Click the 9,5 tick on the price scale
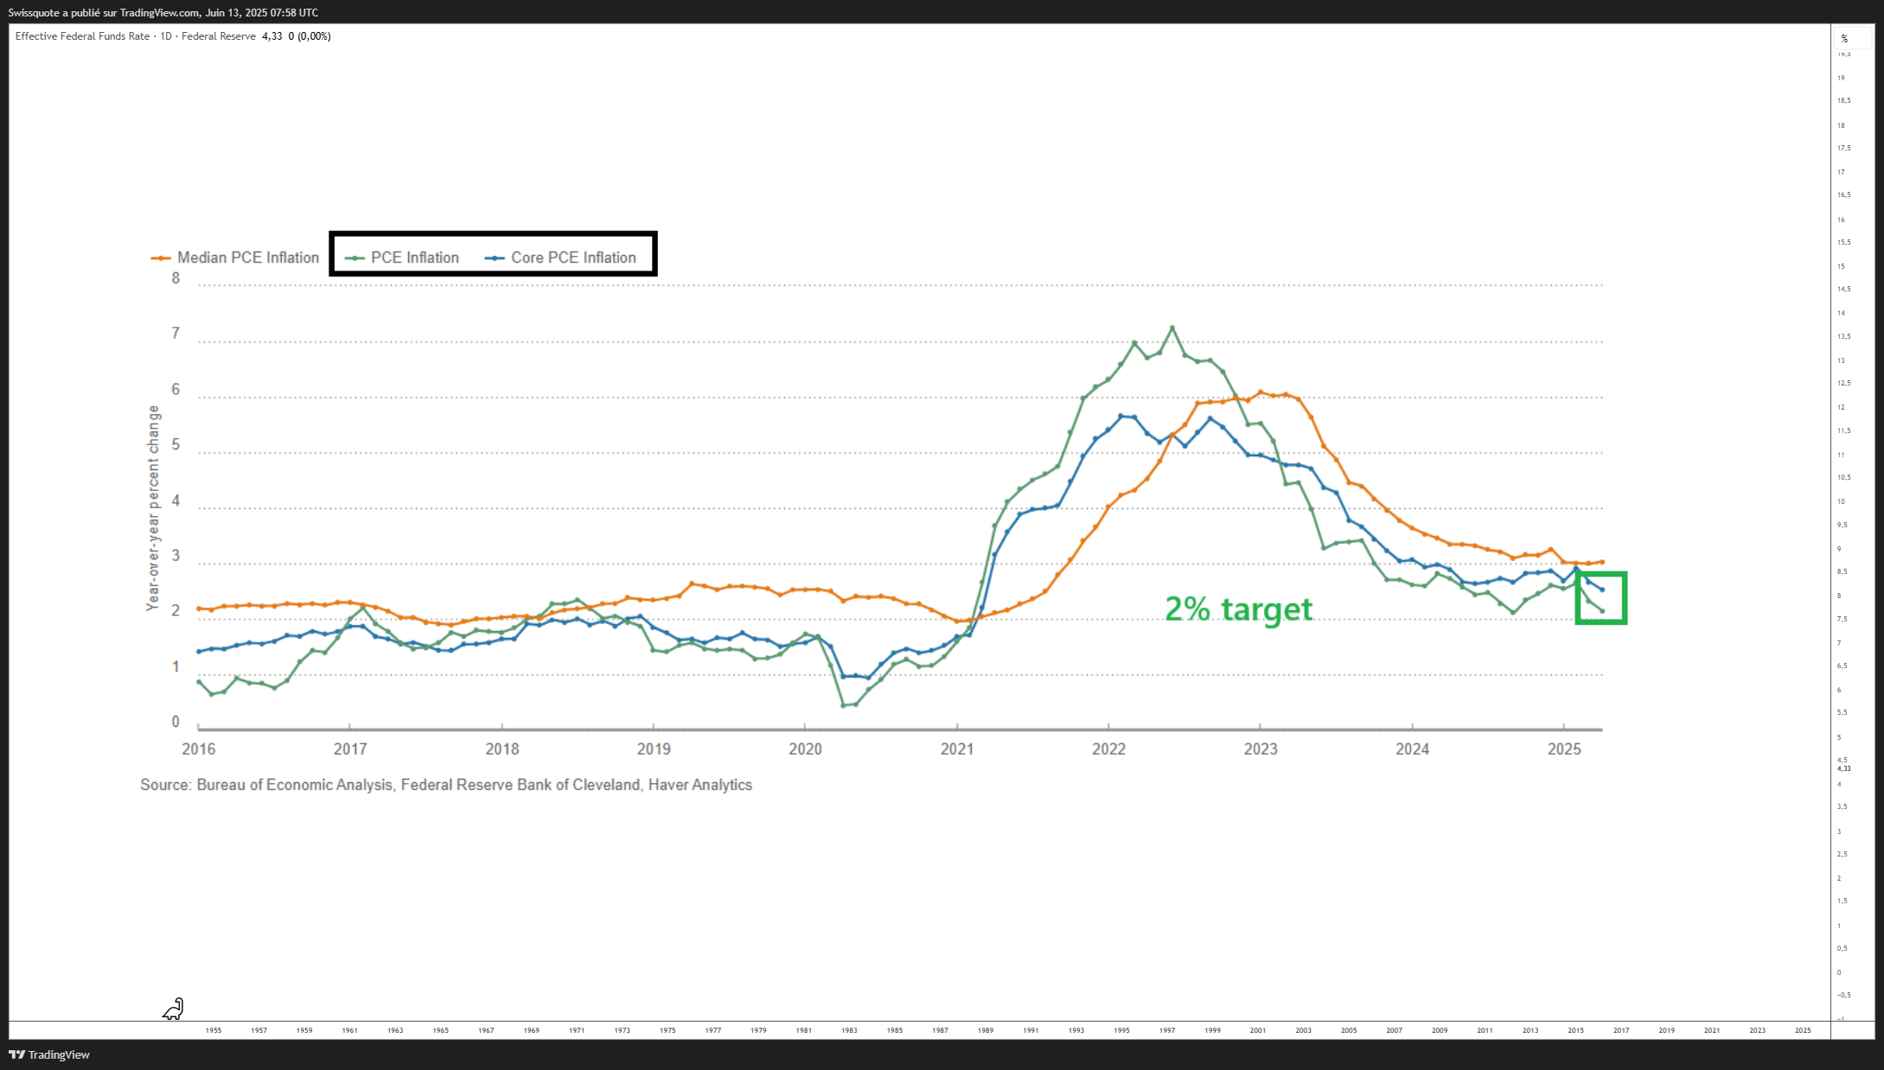The height and width of the screenshot is (1070, 1884). [x=1843, y=525]
